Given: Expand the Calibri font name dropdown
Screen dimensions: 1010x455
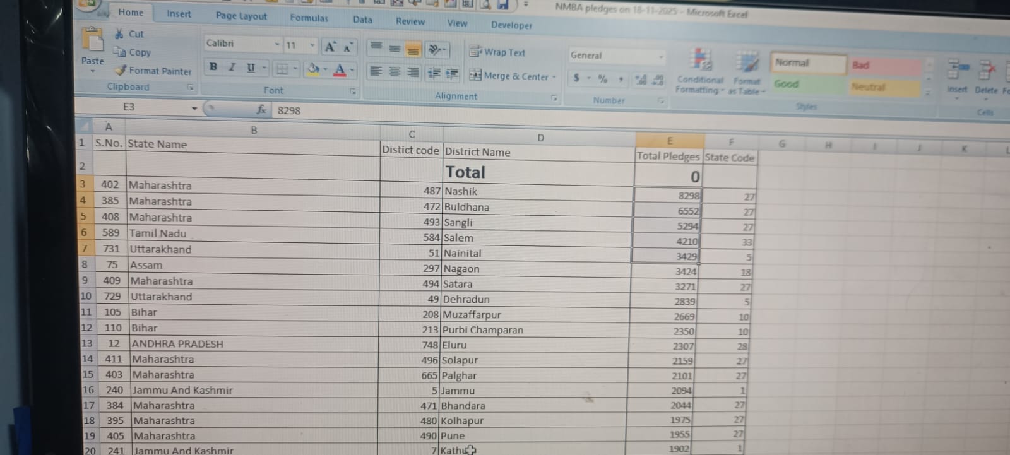Looking at the screenshot, I should click(276, 44).
